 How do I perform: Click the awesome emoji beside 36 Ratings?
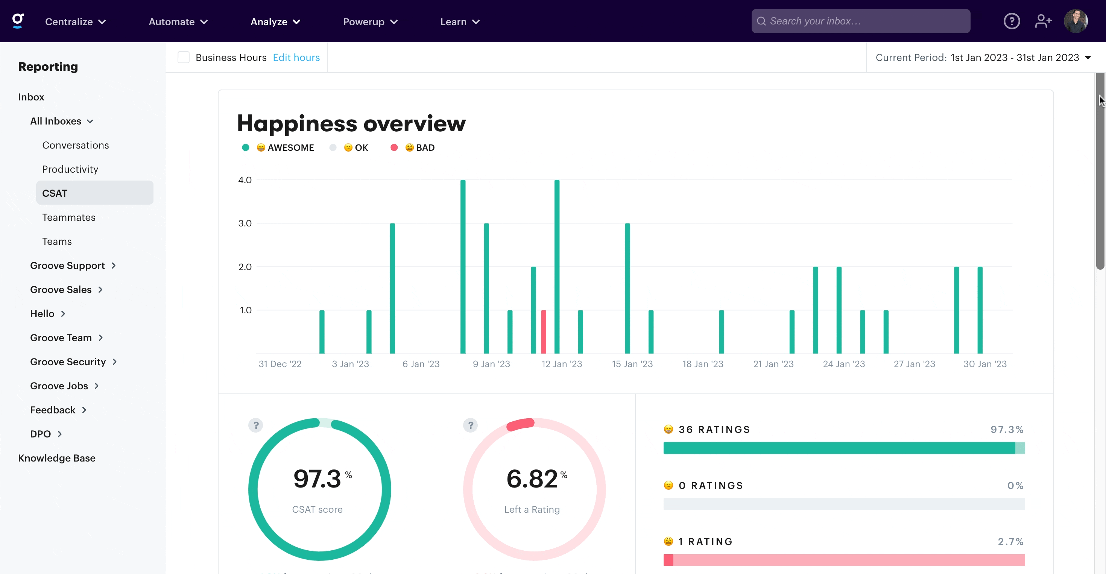(x=668, y=429)
